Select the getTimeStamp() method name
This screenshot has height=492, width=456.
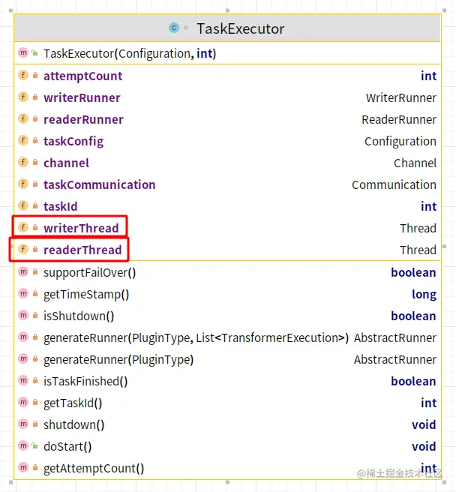[x=86, y=295]
